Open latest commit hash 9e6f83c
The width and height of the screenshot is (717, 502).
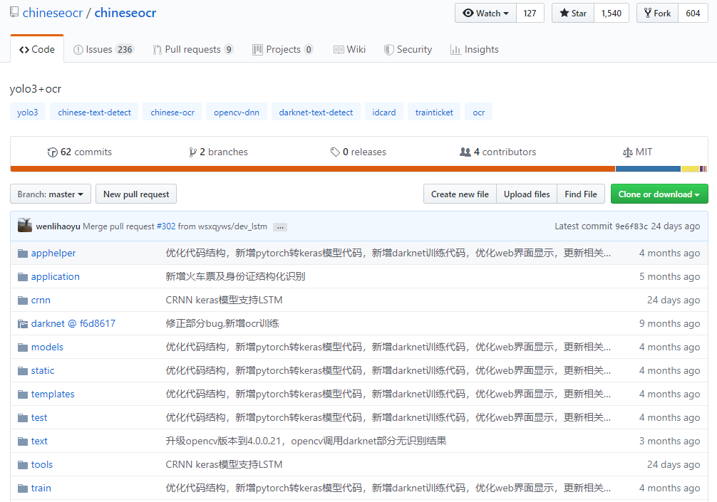[631, 226]
